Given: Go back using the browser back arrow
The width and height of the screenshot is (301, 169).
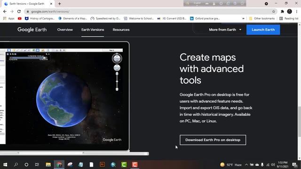Looking at the screenshot, I should [x=5, y=11].
